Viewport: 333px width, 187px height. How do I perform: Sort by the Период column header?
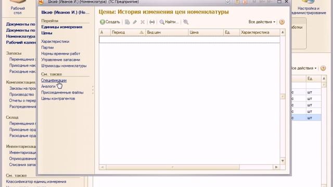[128, 32]
